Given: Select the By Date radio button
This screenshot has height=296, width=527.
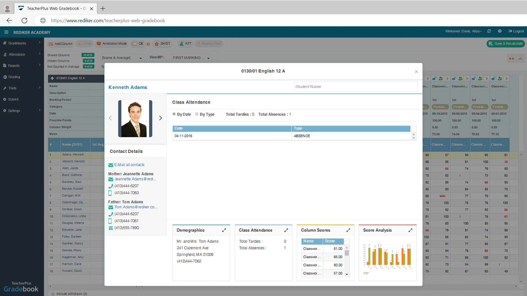Looking at the screenshot, I should (x=174, y=114).
